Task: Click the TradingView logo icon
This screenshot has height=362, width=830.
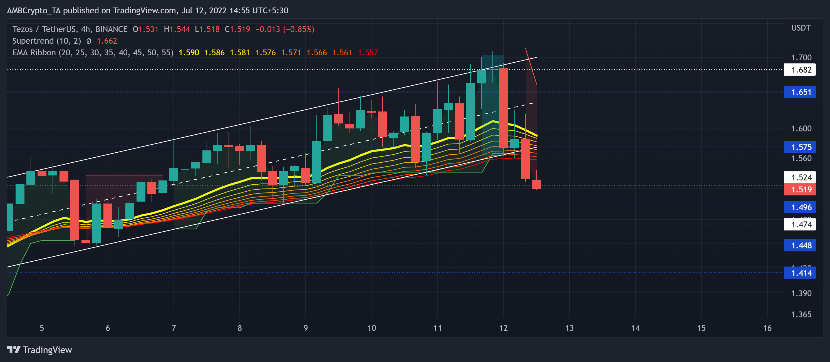Action: click(x=14, y=349)
